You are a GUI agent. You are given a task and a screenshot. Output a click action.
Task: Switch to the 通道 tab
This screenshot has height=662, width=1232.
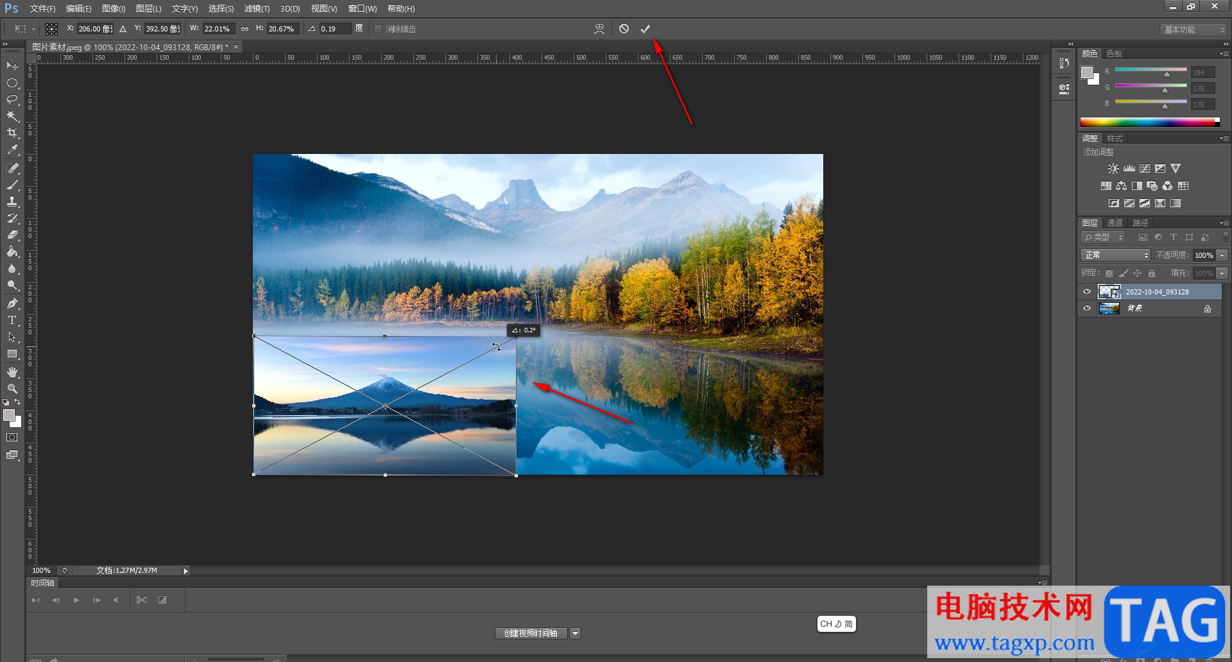click(1115, 223)
